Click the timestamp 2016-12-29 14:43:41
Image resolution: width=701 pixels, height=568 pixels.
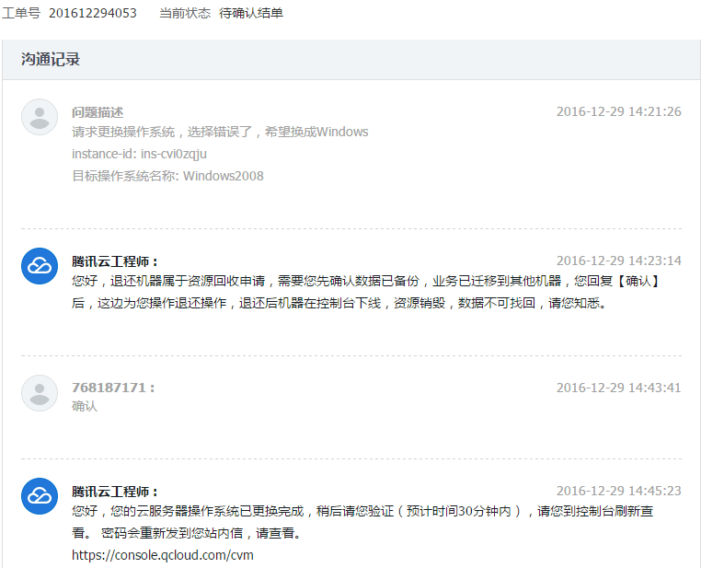pos(618,388)
